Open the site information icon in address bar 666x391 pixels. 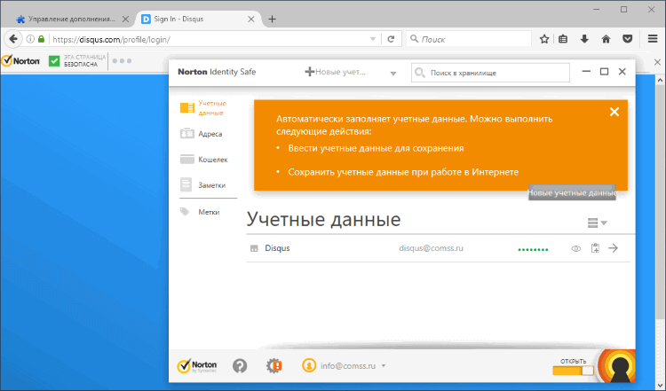coord(30,39)
